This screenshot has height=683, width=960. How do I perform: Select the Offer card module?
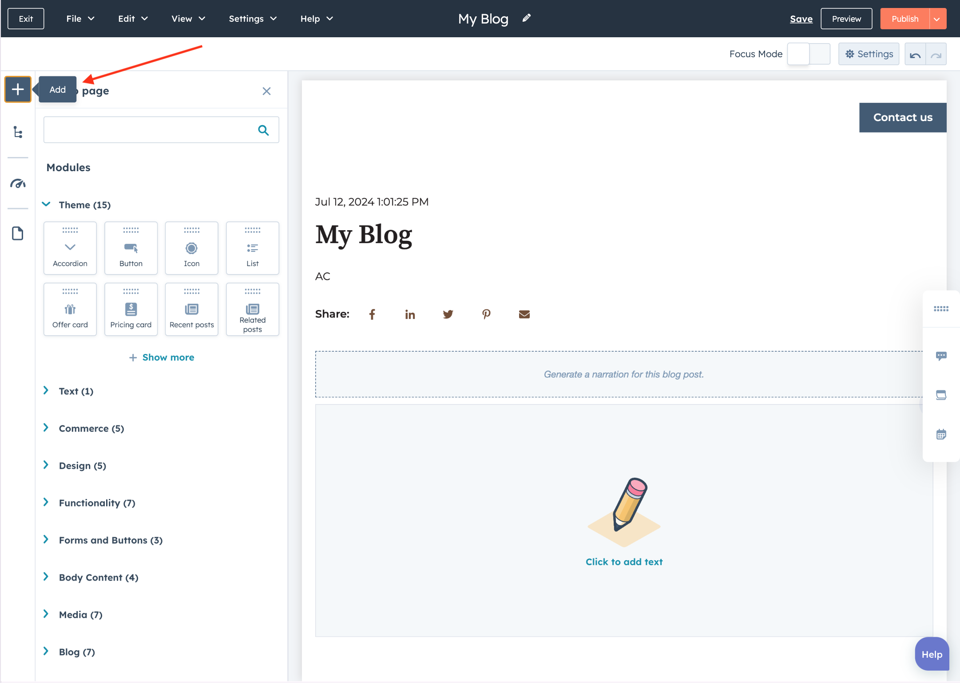pyautogui.click(x=70, y=309)
